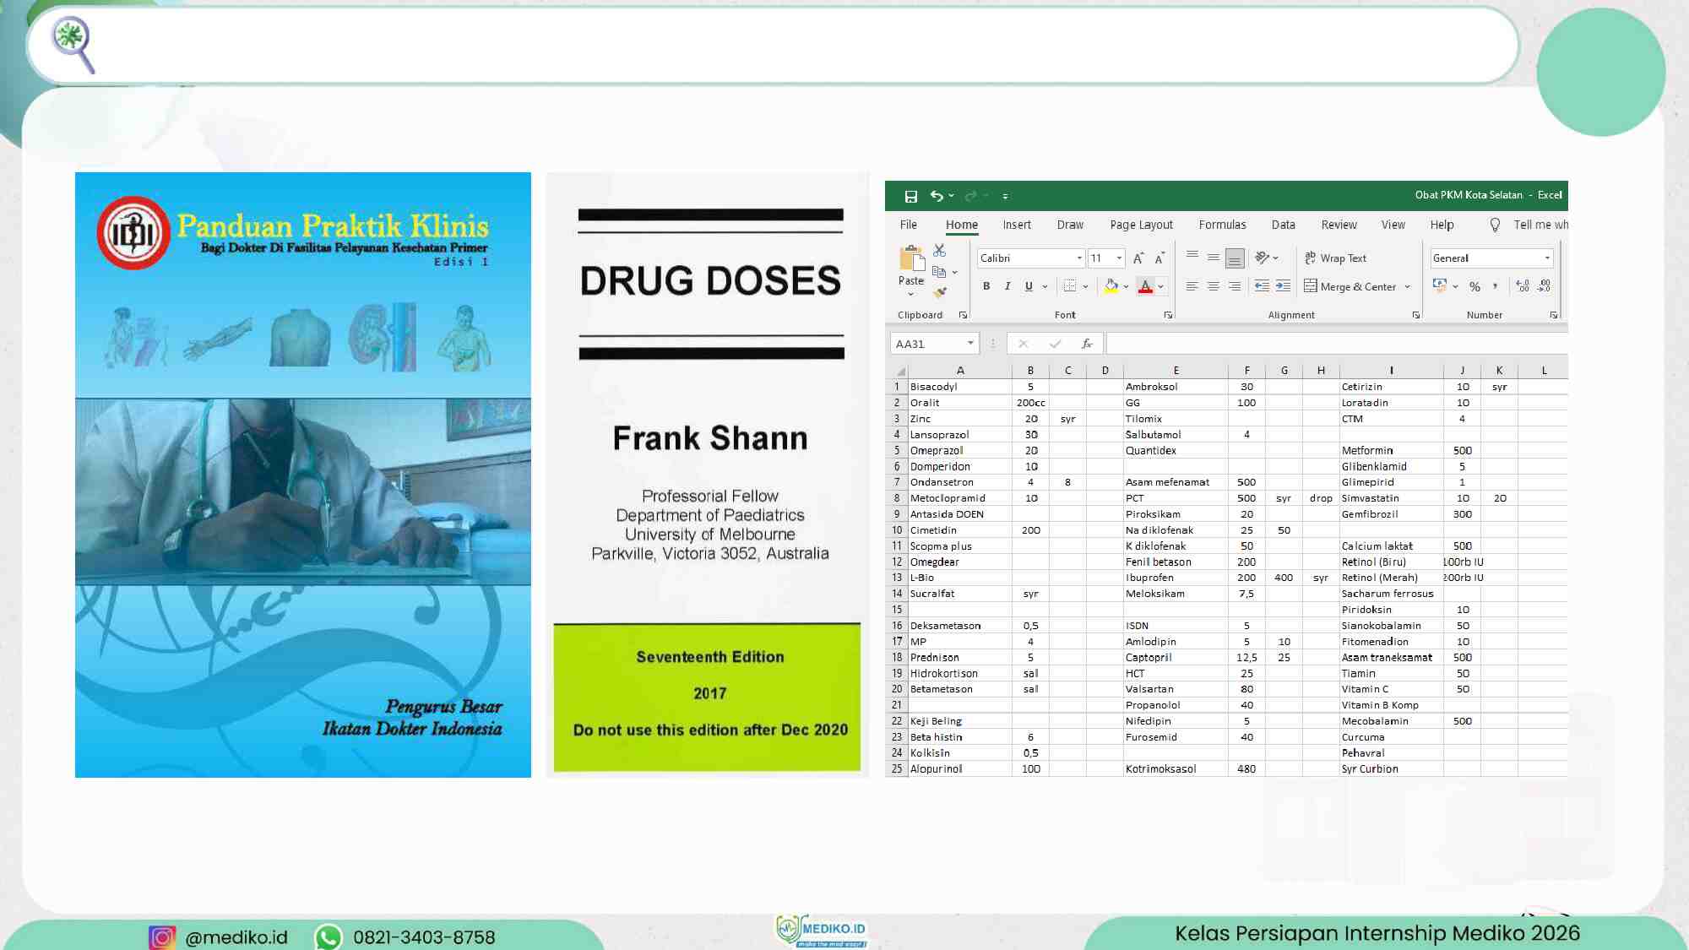Open the General number format dropdown
The height and width of the screenshot is (950, 1689).
[x=1547, y=258]
